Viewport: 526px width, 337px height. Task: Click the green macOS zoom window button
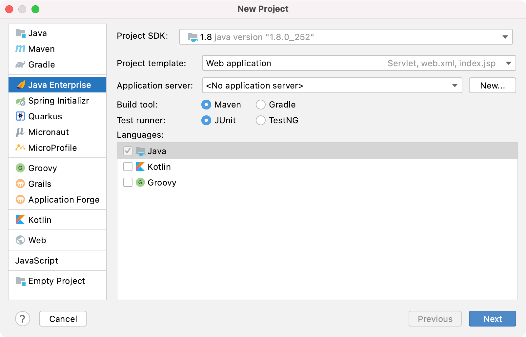coord(35,9)
